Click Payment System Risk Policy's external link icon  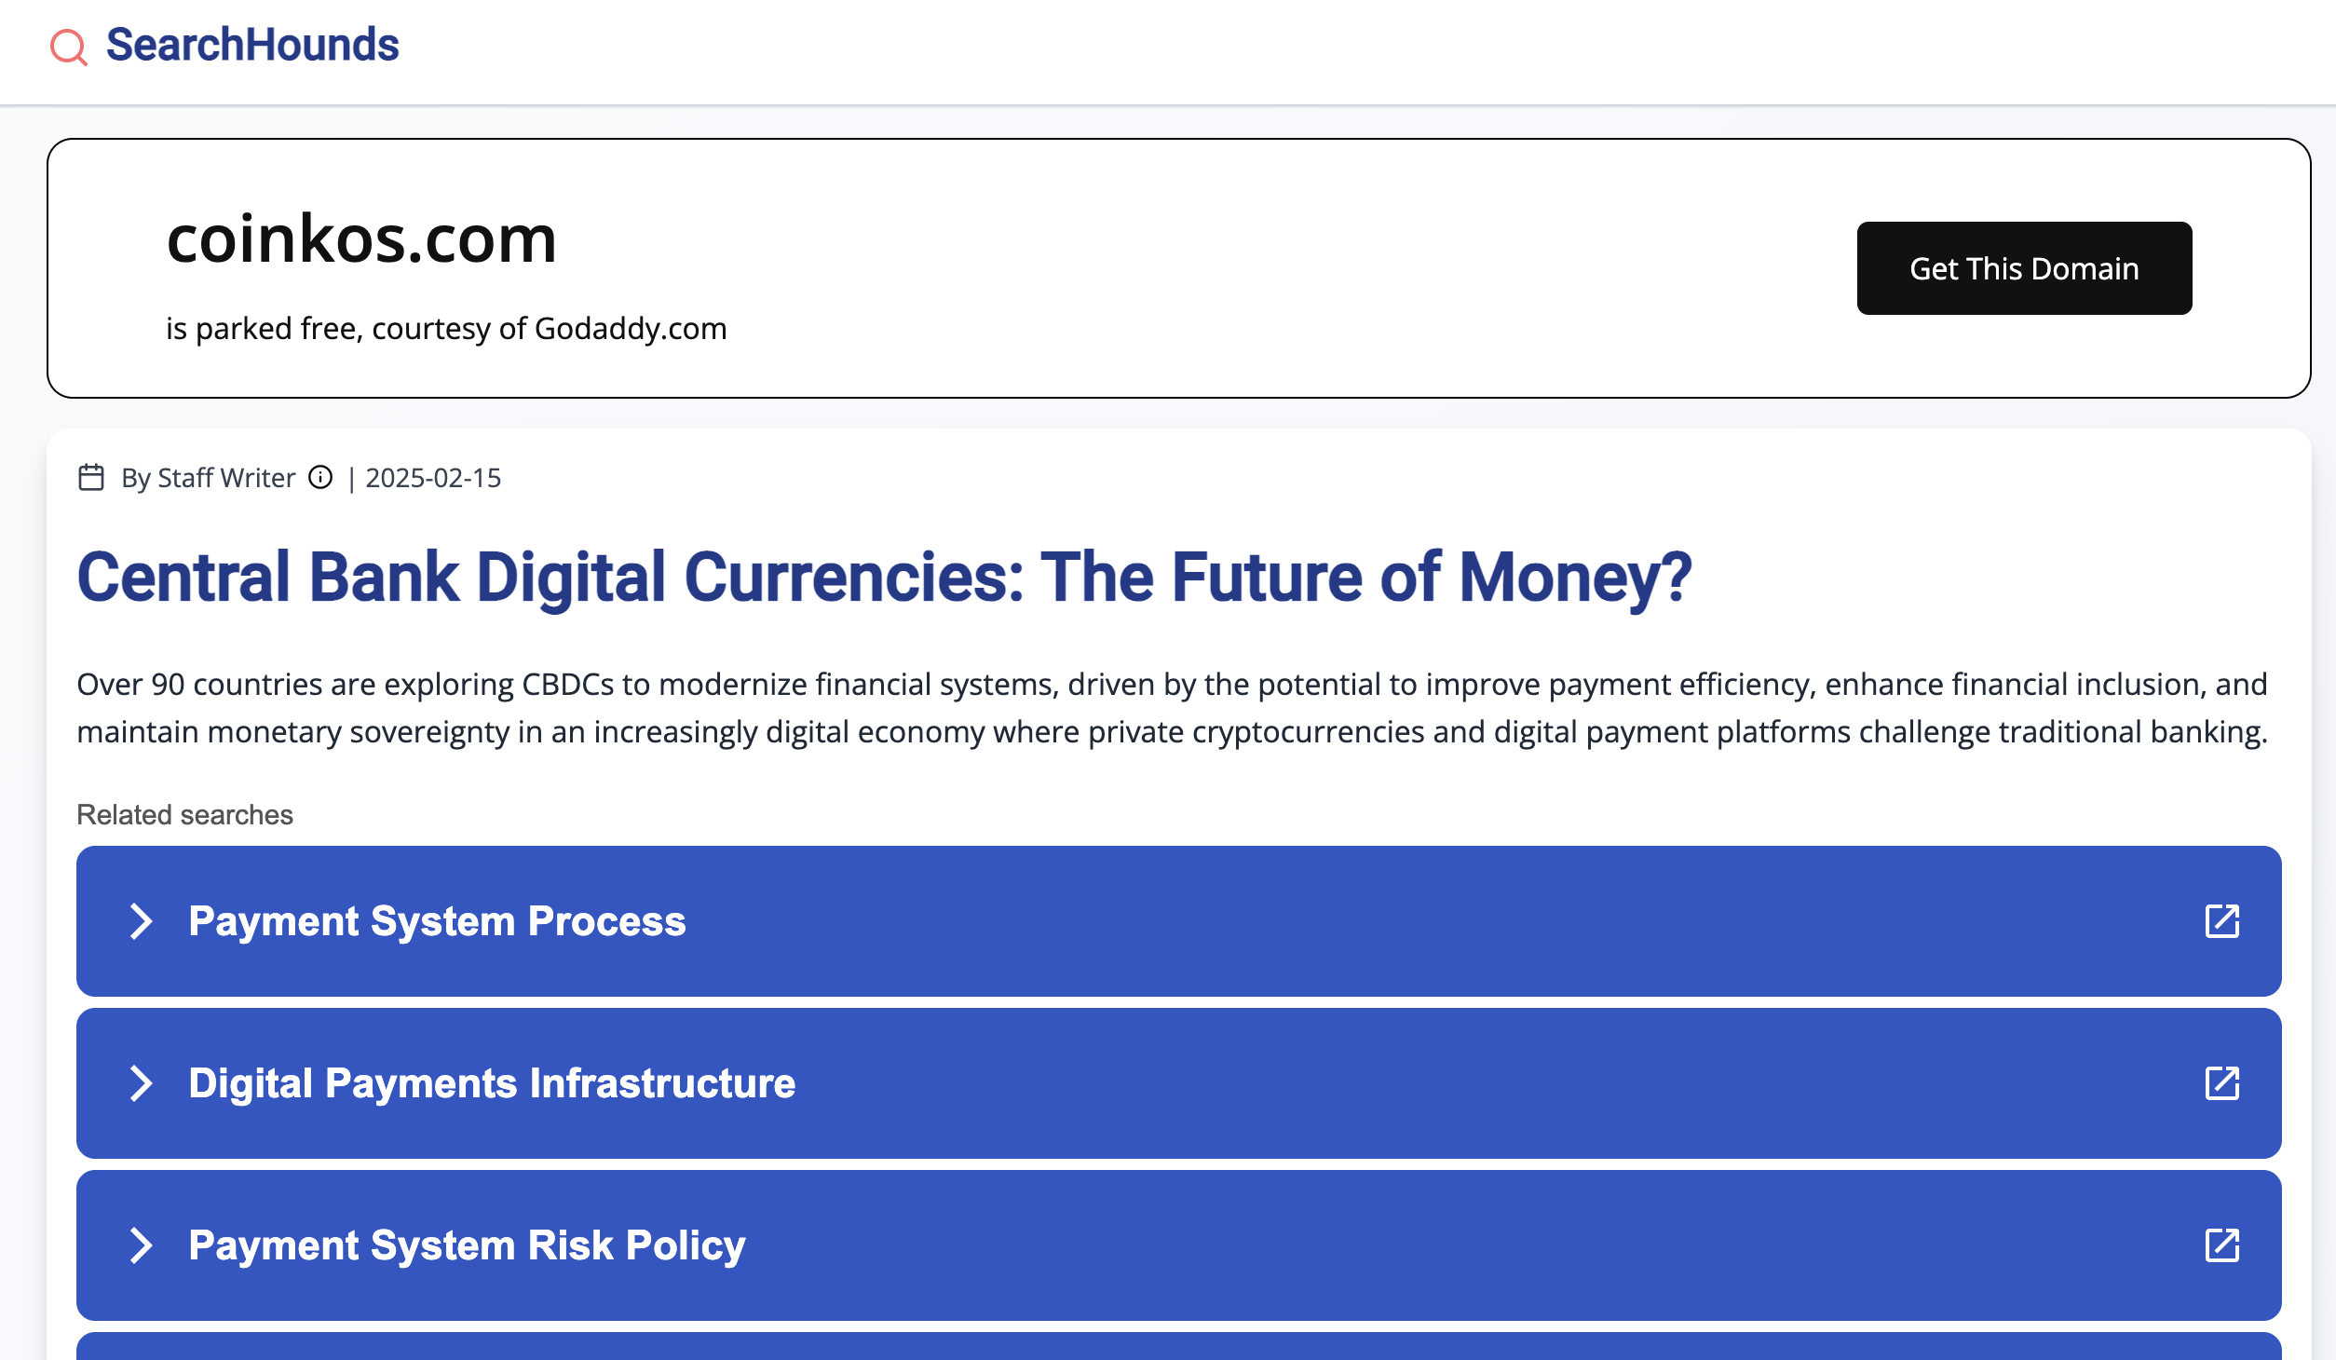click(x=2221, y=1245)
